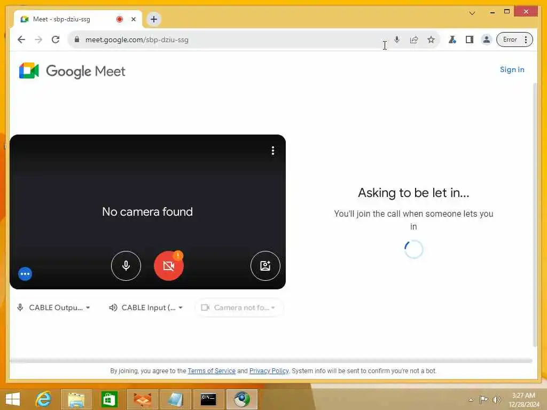Click the lock site-info icon

pyautogui.click(x=77, y=40)
